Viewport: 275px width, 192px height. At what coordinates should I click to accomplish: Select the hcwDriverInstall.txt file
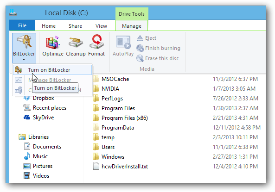click(125, 167)
